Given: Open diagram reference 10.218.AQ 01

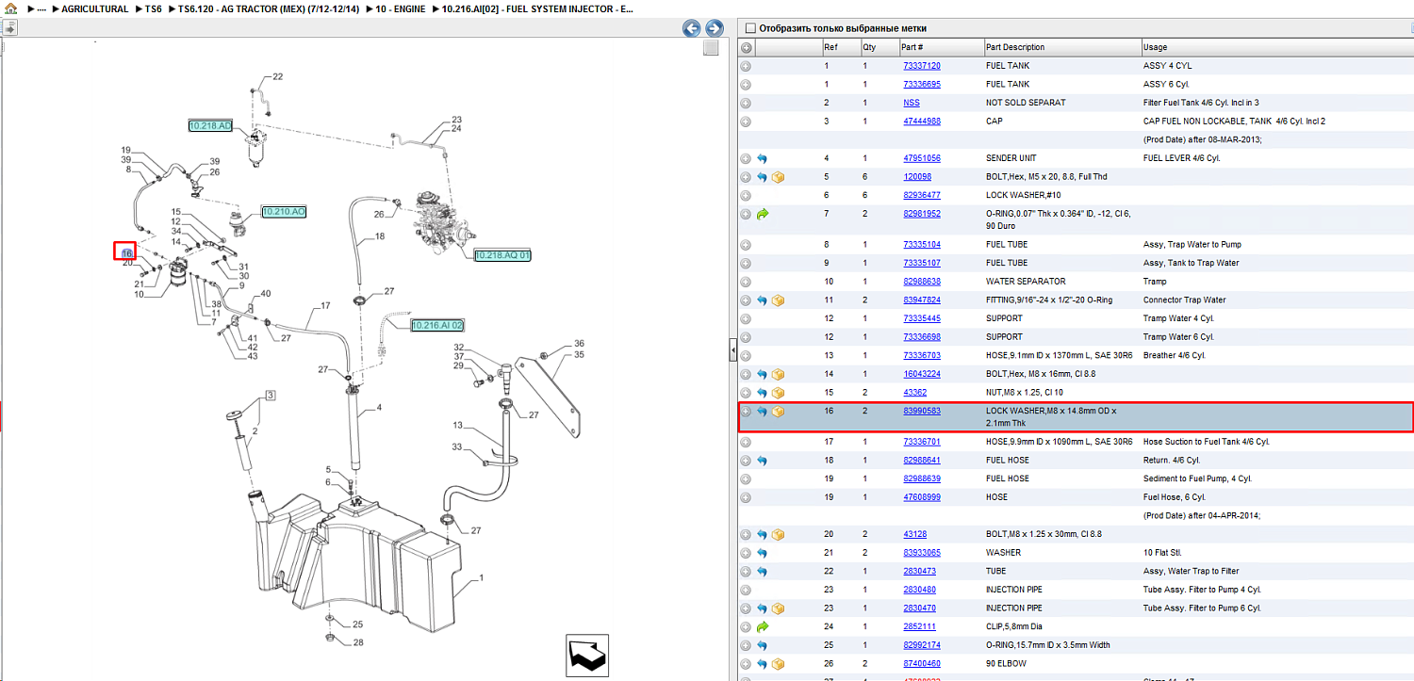Looking at the screenshot, I should pyautogui.click(x=502, y=255).
